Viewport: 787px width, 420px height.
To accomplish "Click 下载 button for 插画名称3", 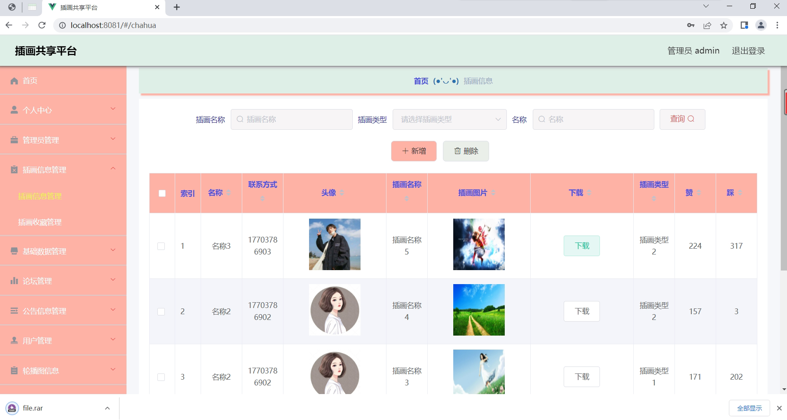I will pyautogui.click(x=581, y=377).
